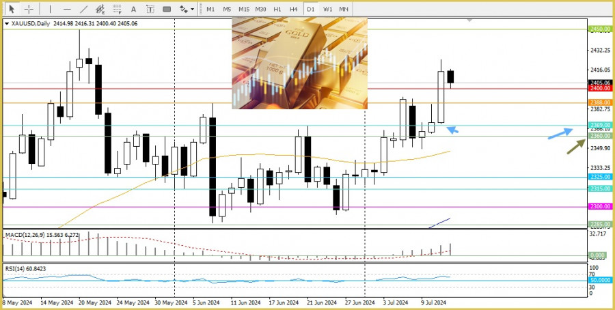Select the green 2285.00 level label

click(x=600, y=224)
